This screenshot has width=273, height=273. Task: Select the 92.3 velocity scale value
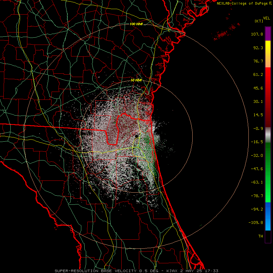[258, 48]
